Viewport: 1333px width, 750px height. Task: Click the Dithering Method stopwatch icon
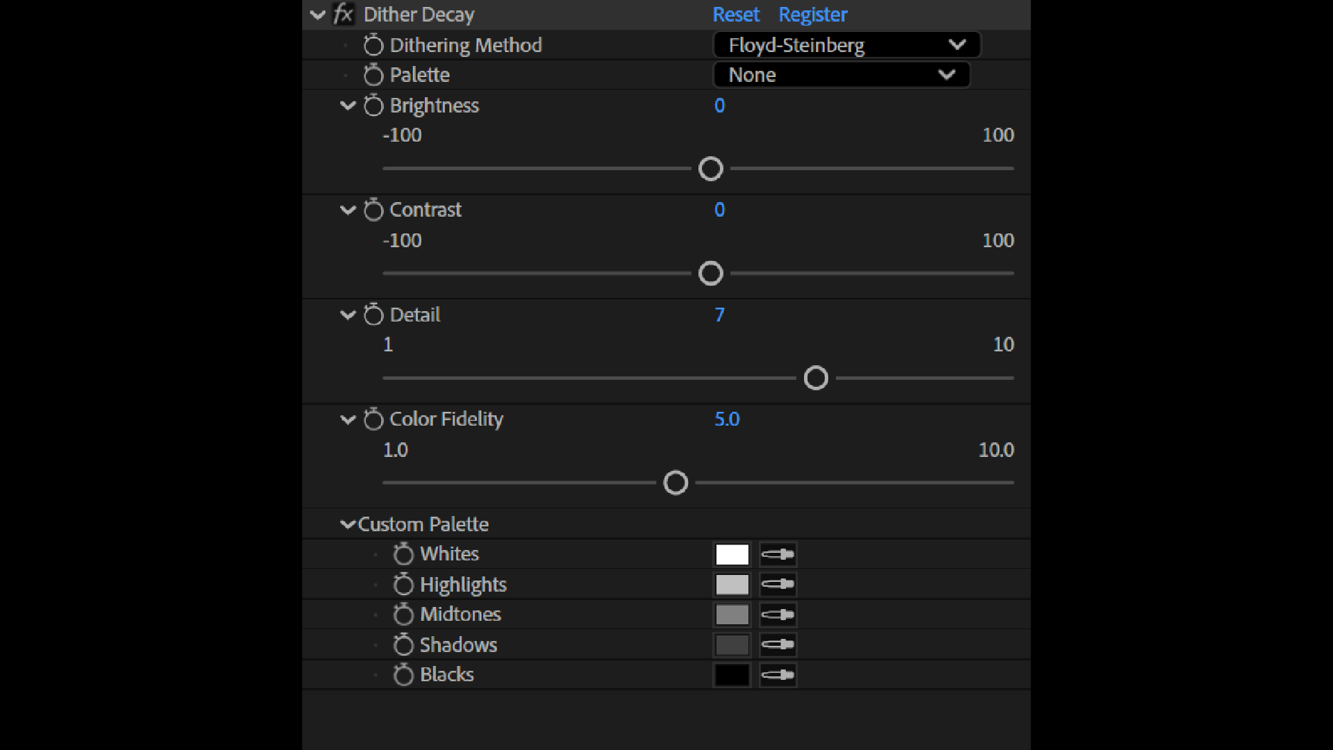click(x=374, y=46)
